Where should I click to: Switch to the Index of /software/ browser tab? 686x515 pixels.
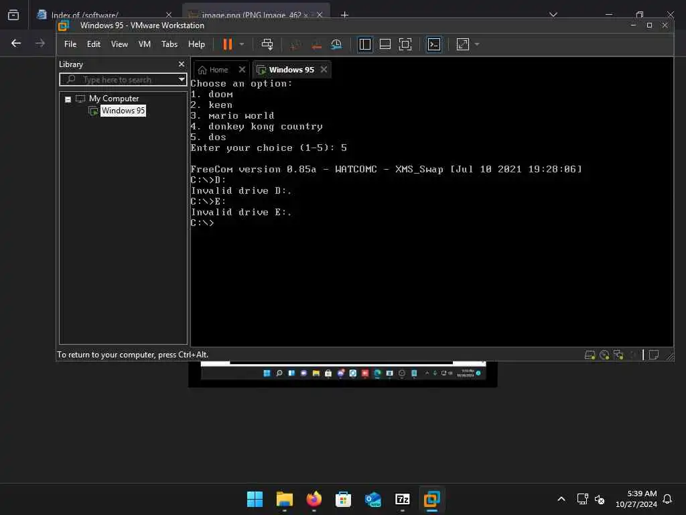click(84, 15)
